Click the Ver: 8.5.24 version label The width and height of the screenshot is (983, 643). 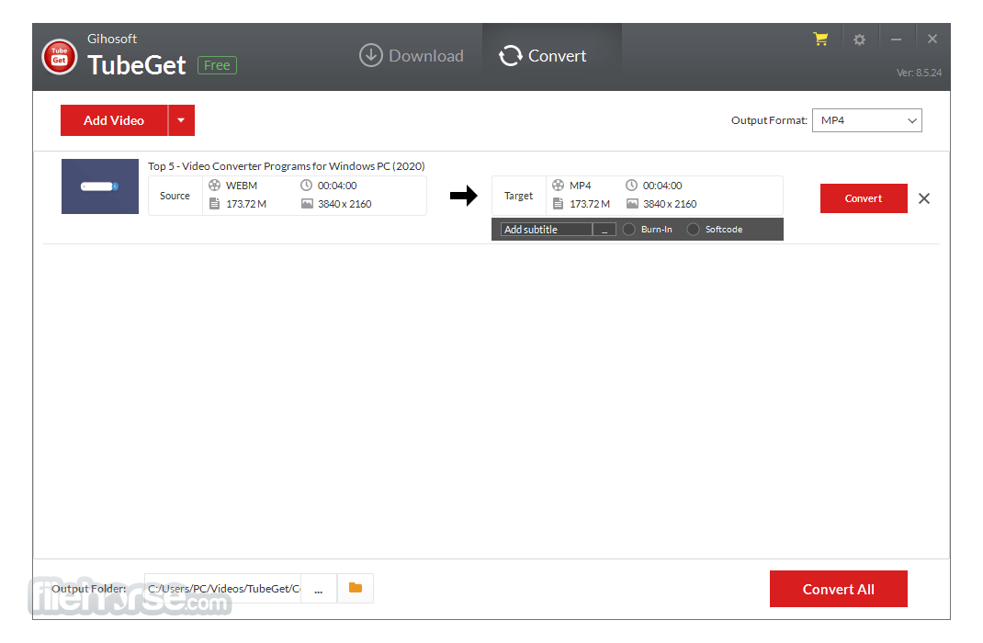pyautogui.click(x=919, y=73)
